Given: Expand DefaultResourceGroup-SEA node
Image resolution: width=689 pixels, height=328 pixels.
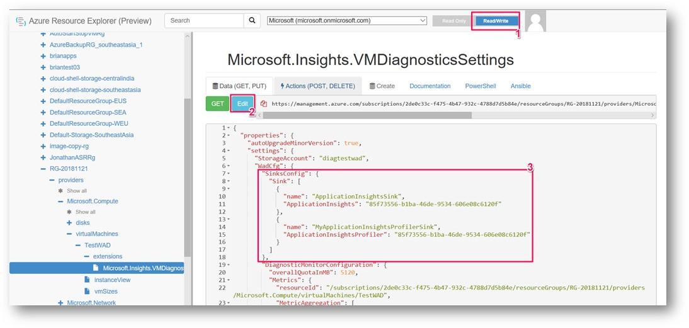Looking at the screenshot, I should [x=43, y=113].
